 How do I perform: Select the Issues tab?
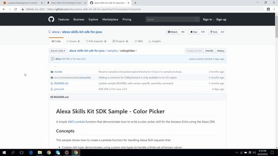click(73, 41)
